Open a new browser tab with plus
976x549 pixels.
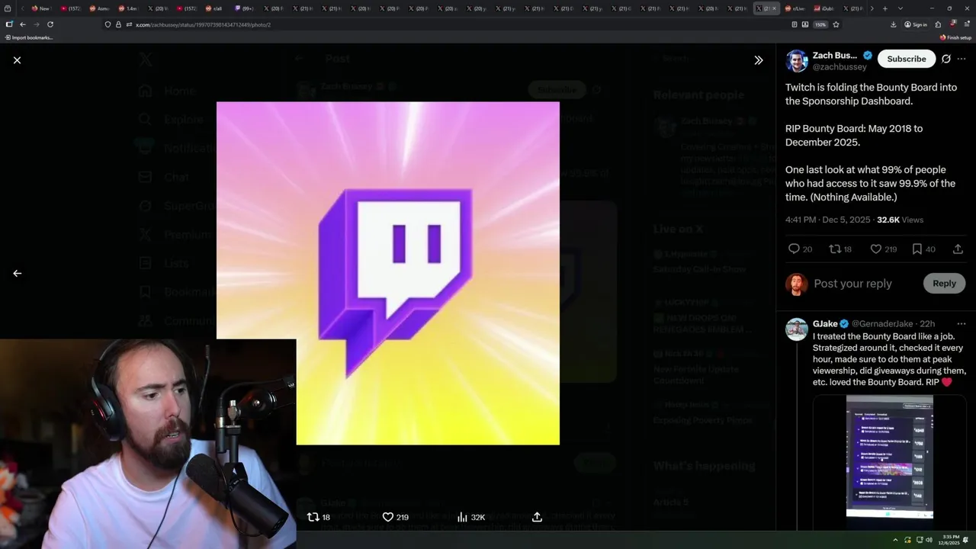coord(884,8)
